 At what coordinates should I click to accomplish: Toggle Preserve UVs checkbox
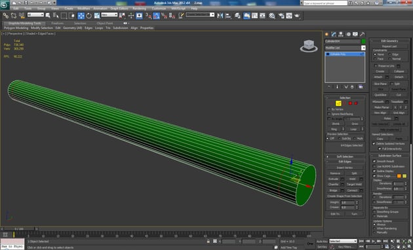(376, 65)
